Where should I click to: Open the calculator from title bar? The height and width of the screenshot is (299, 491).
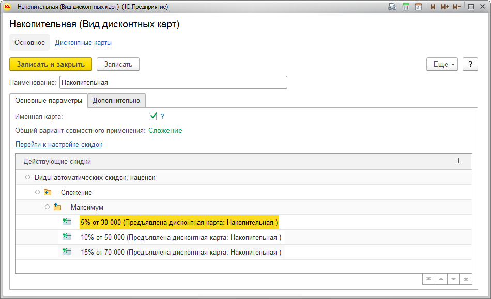coord(406,7)
